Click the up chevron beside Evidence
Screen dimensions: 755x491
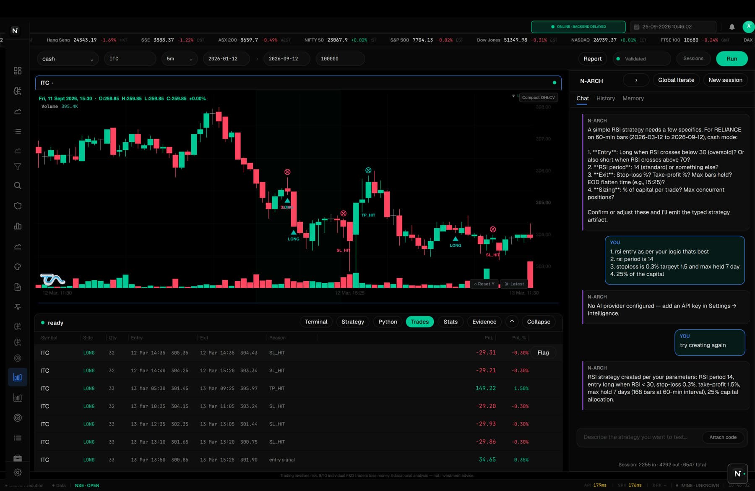[512, 321]
